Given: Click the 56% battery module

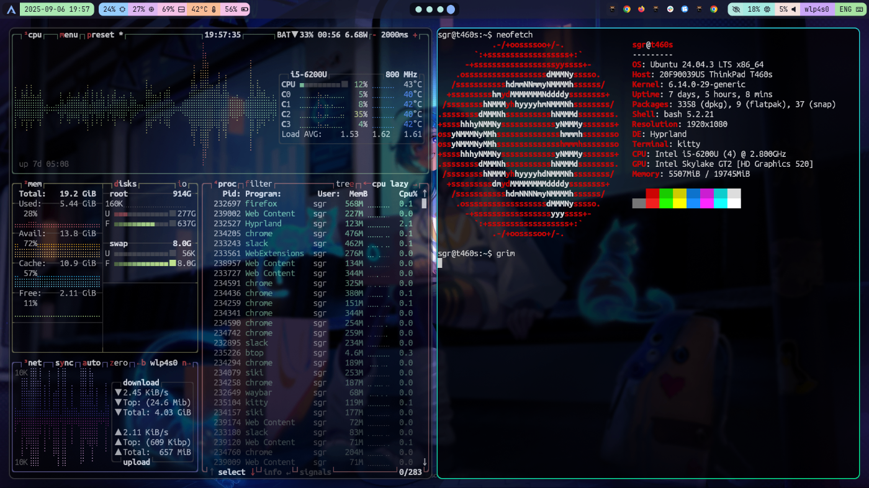Looking at the screenshot, I should pos(235,9).
